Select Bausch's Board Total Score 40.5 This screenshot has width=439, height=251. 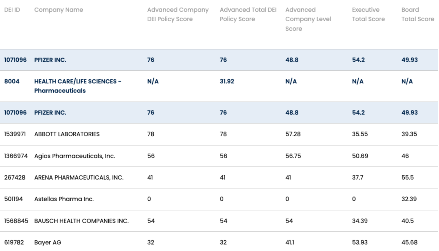point(407,221)
